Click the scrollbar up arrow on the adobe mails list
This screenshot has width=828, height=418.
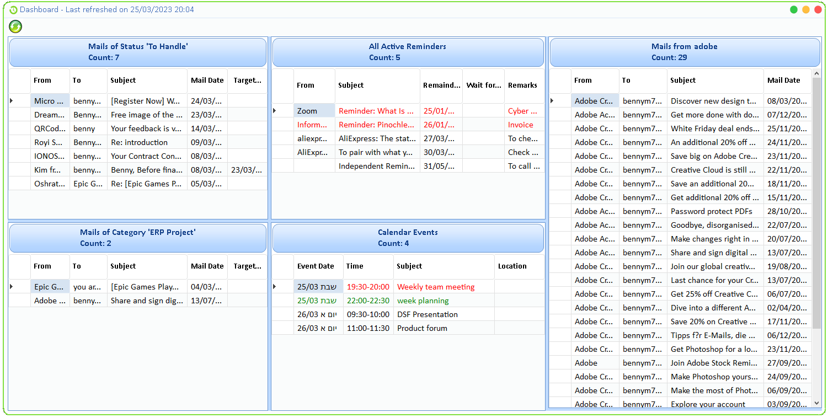816,72
